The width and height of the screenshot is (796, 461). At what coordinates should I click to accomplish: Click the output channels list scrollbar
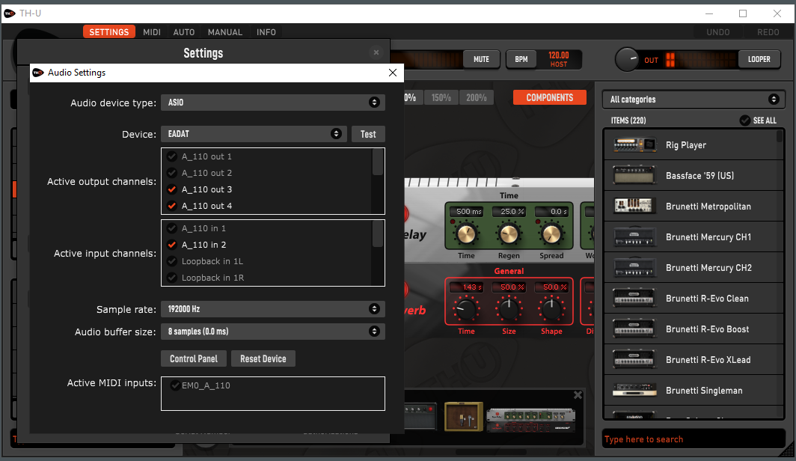coord(378,162)
